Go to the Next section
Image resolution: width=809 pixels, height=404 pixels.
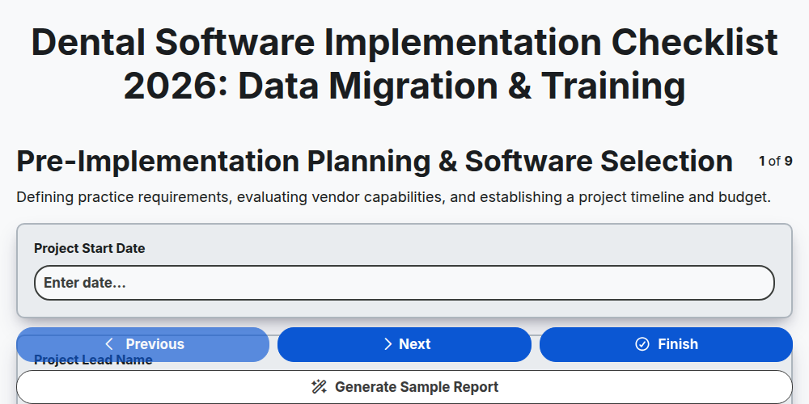click(x=404, y=344)
